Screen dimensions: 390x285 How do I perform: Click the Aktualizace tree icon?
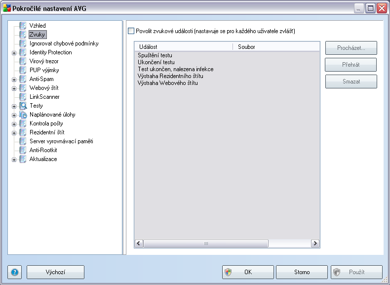tap(23, 159)
